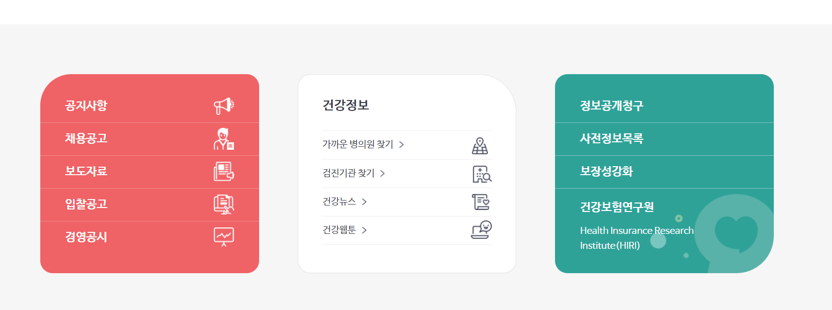Image resolution: width=832 pixels, height=310 pixels.
Task: Click the chevron next to 건강웹툰
Action: (x=365, y=230)
